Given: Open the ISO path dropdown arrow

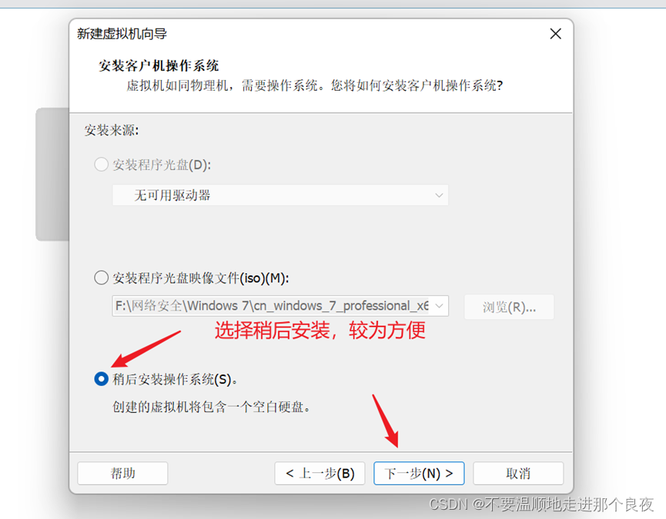Looking at the screenshot, I should click(440, 306).
